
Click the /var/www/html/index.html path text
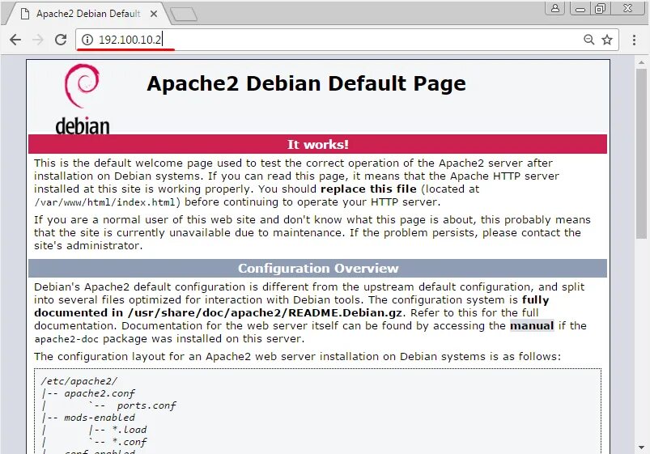click(104, 202)
